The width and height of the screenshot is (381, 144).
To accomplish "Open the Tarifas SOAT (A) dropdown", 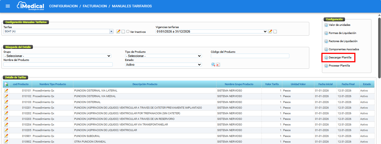I will point(111,31).
